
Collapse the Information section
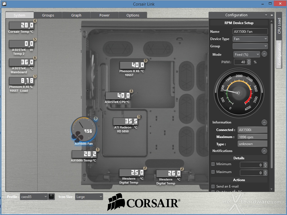click(264, 122)
